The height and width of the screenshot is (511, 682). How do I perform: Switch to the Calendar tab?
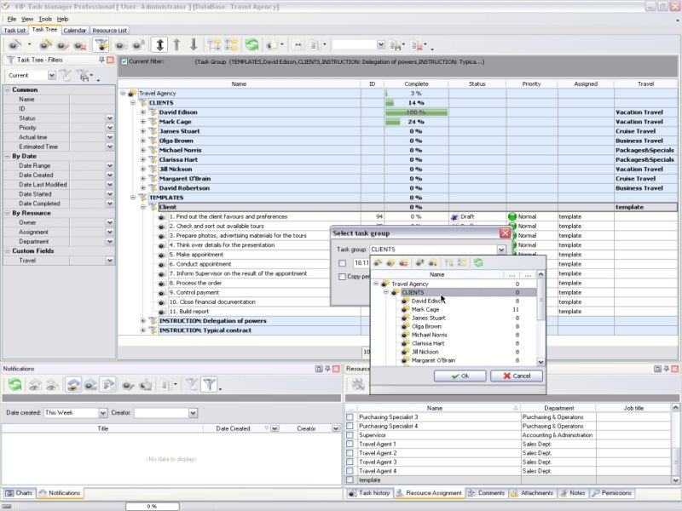tap(75, 31)
